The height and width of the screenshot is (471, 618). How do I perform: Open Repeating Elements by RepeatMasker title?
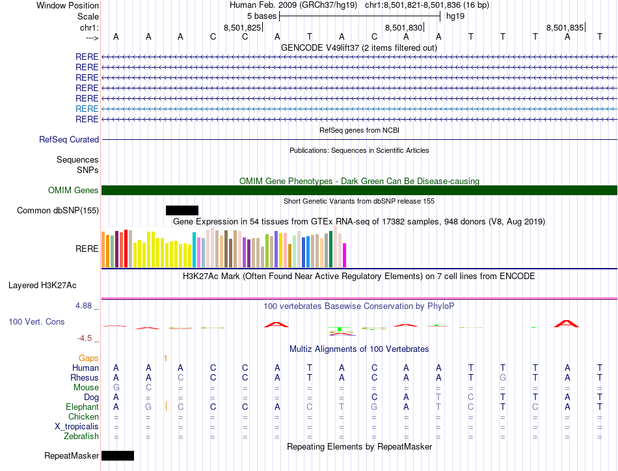[x=359, y=446]
